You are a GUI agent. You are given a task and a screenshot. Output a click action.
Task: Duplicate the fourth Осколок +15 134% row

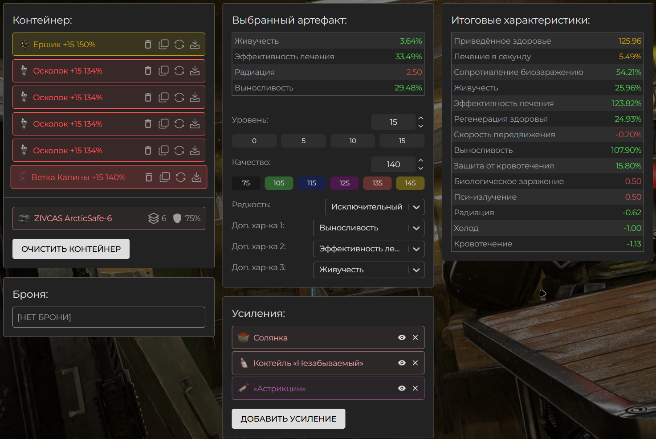(163, 150)
